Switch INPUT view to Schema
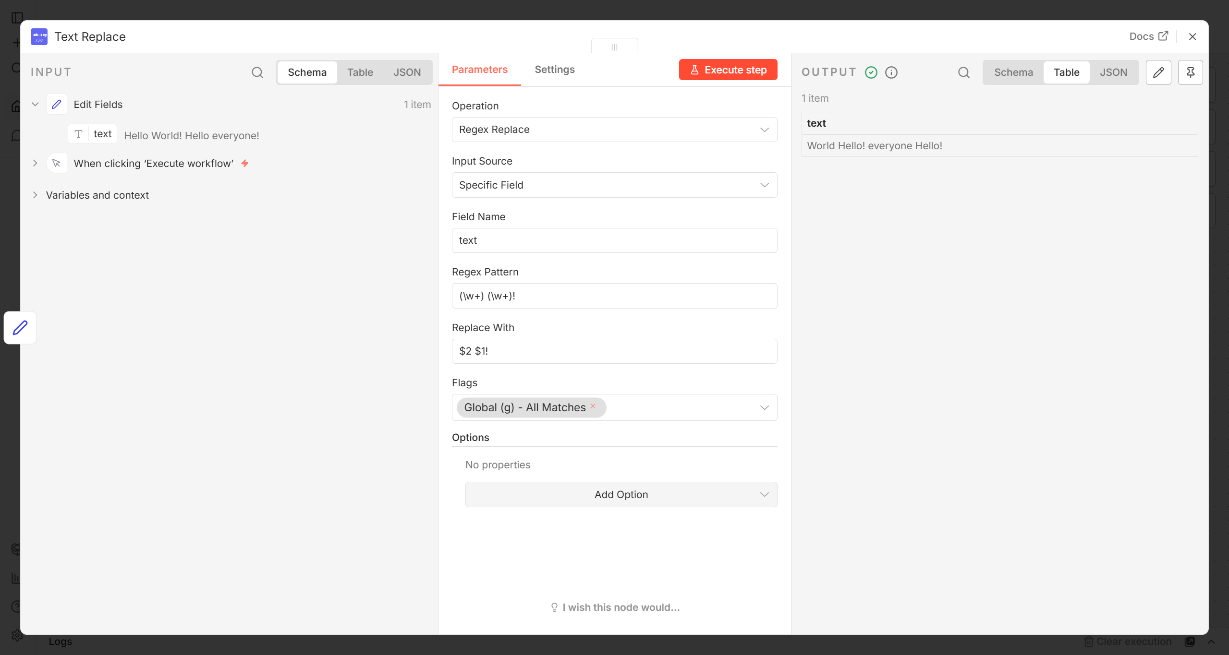 307,72
